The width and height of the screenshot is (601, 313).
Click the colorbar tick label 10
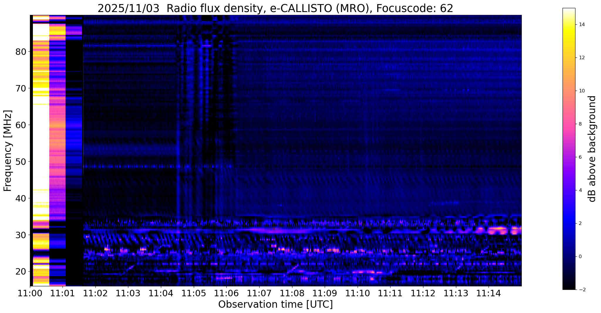(581, 91)
